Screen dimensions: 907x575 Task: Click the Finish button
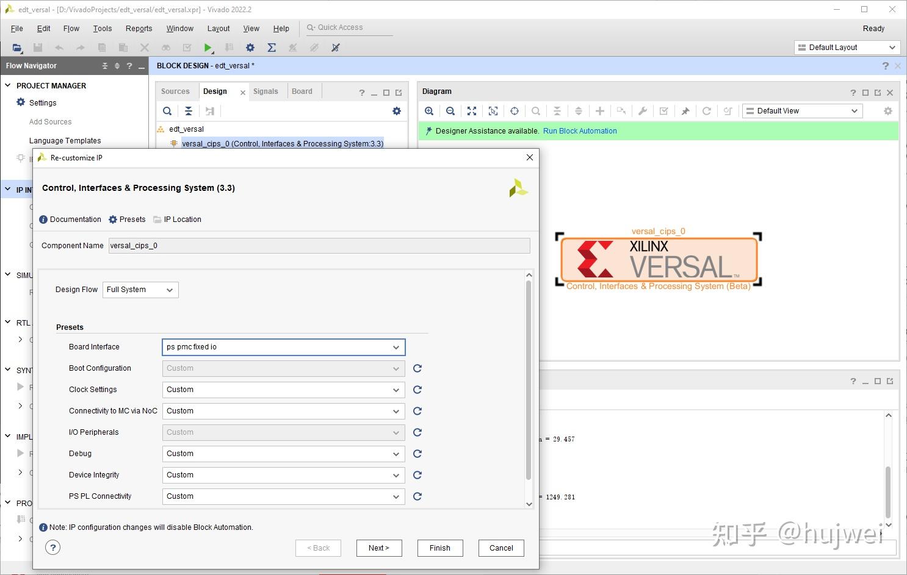tap(439, 548)
